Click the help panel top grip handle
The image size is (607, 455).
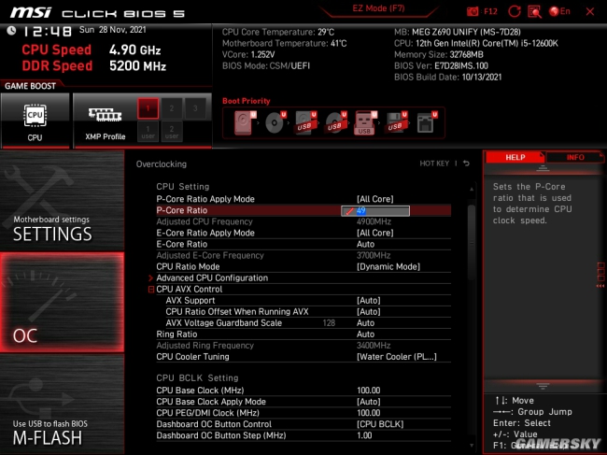(x=543, y=168)
